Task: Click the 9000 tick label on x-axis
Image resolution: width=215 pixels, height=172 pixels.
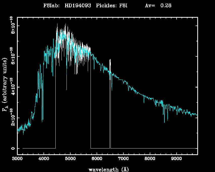Action: tap(177, 159)
